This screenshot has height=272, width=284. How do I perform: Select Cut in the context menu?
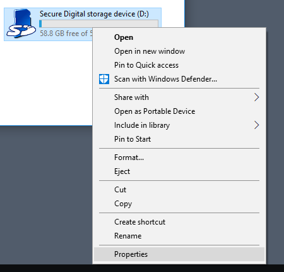(x=179, y=190)
